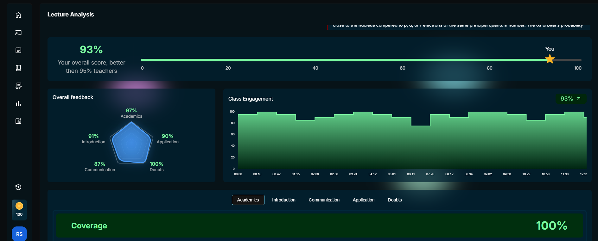Click the gold coin 100 points badge
Screen dimensions: 598x241
19,210
